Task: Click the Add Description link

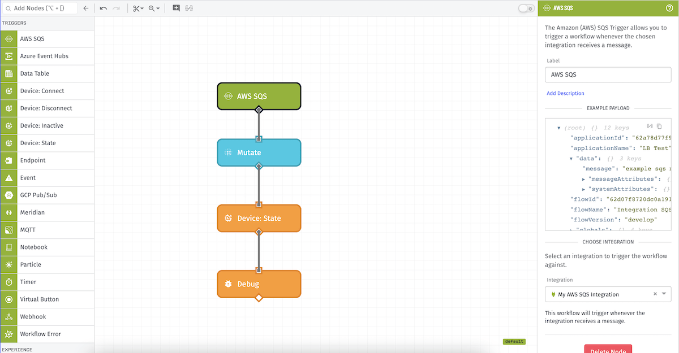Action: pos(565,93)
